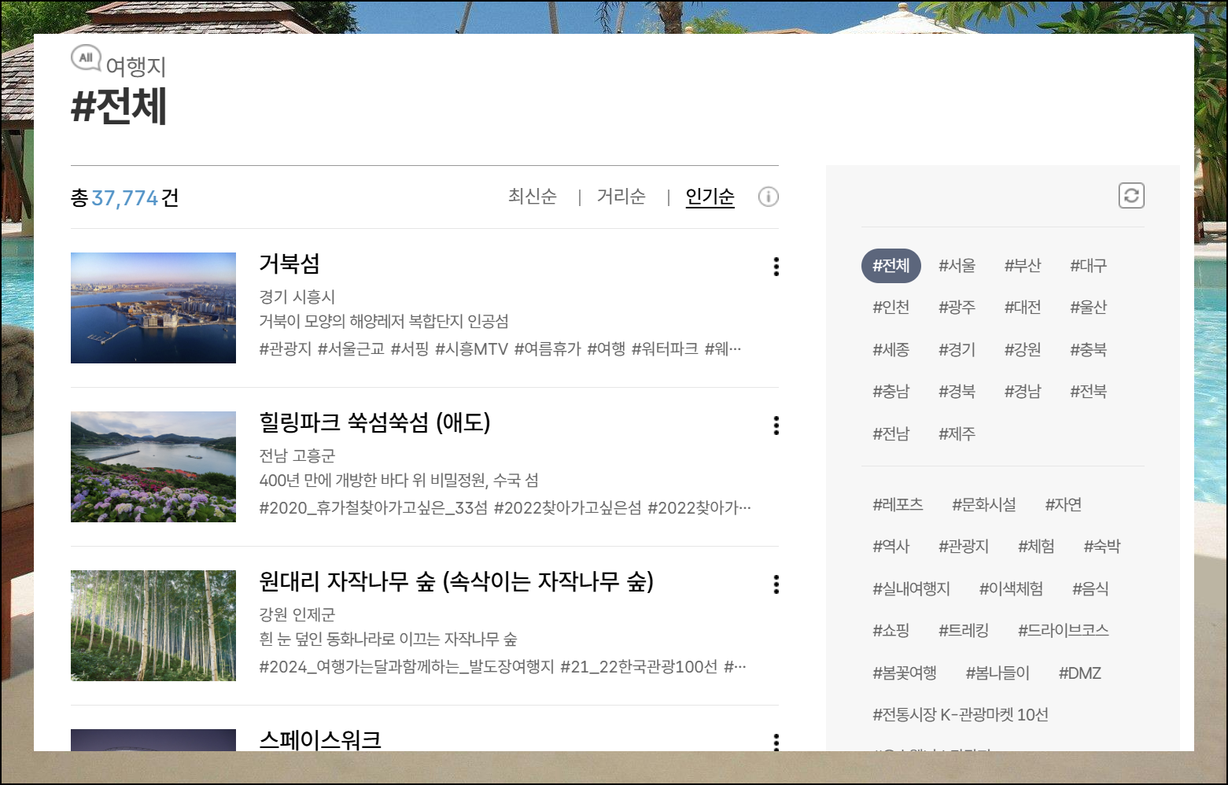Choose the #DMZ theme tag
1228x785 pixels.
click(1079, 673)
